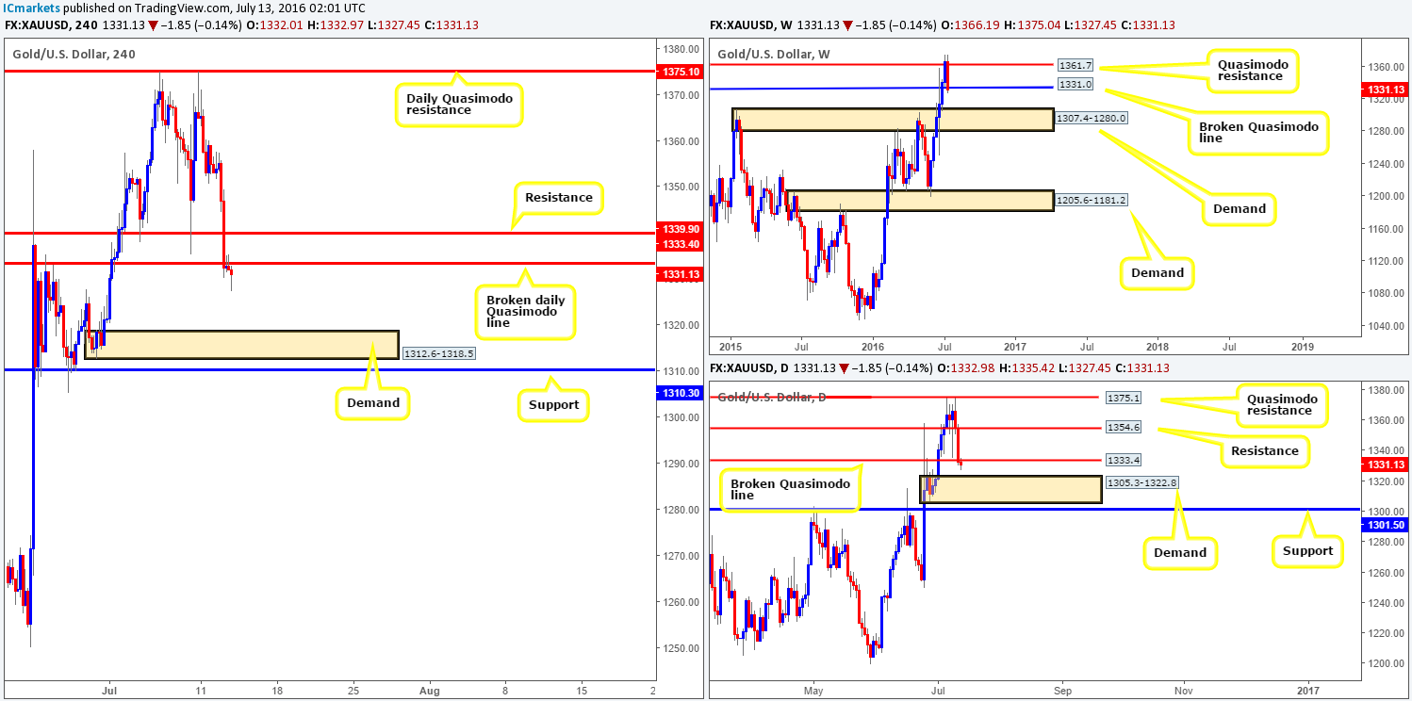The image size is (1412, 701).
Task: Select the Daily Quasimodo resistance callout
Action: 461,105
